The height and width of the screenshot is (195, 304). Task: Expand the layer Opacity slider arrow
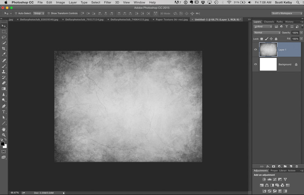[300, 32]
